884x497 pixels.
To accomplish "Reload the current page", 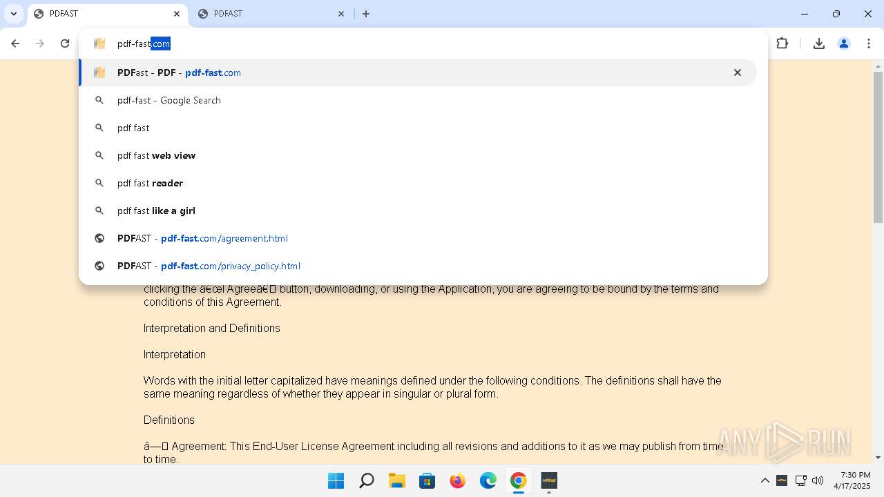I will click(65, 43).
